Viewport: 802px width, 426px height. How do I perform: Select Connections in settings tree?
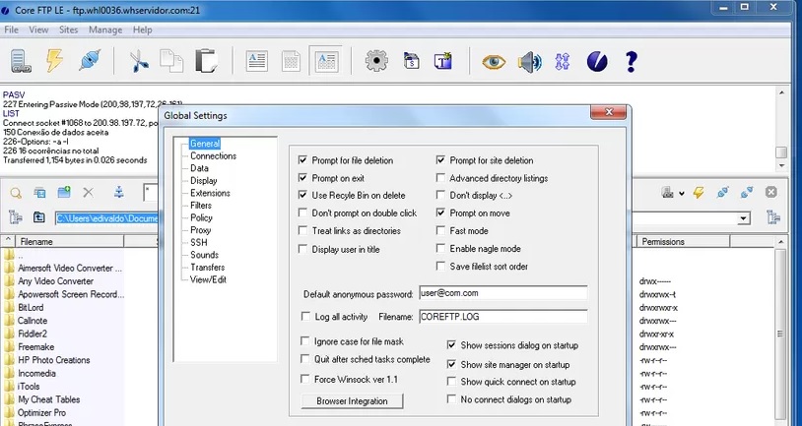coord(213,155)
